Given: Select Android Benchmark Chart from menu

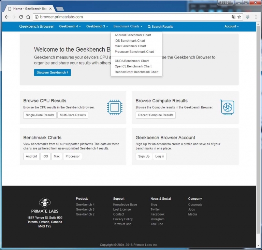Looking at the screenshot, I should point(133,35).
